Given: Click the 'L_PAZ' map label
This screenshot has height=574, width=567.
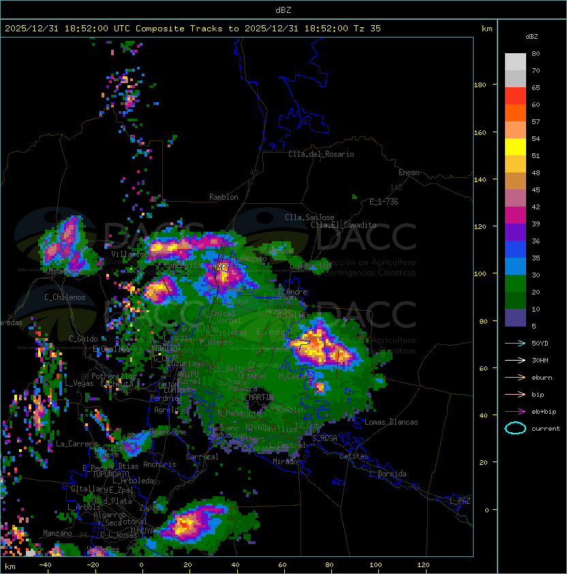Looking at the screenshot, I should (460, 501).
